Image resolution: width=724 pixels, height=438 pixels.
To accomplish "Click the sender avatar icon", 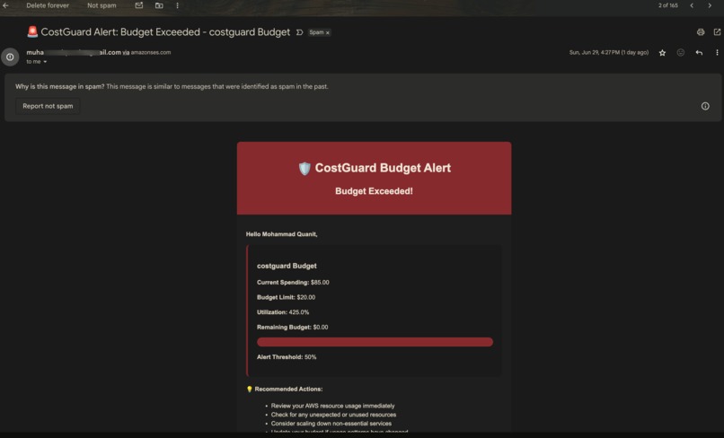I will (x=10, y=57).
